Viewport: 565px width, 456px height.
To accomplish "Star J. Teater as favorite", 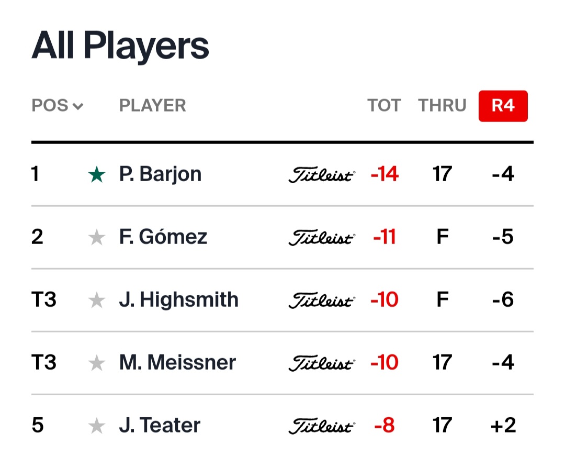I will pyautogui.click(x=97, y=426).
